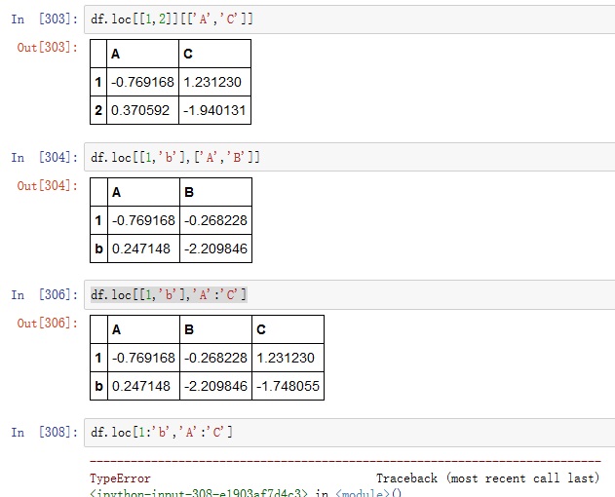This screenshot has width=615, height=497.
Task: Click column header C in Out[303] table
Action: click(x=188, y=54)
